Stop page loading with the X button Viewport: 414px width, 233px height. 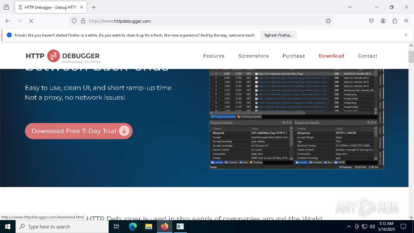tap(31, 21)
